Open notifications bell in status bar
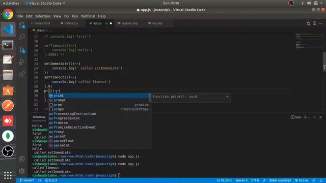Viewport: 326px width, 183px height. (321, 180)
